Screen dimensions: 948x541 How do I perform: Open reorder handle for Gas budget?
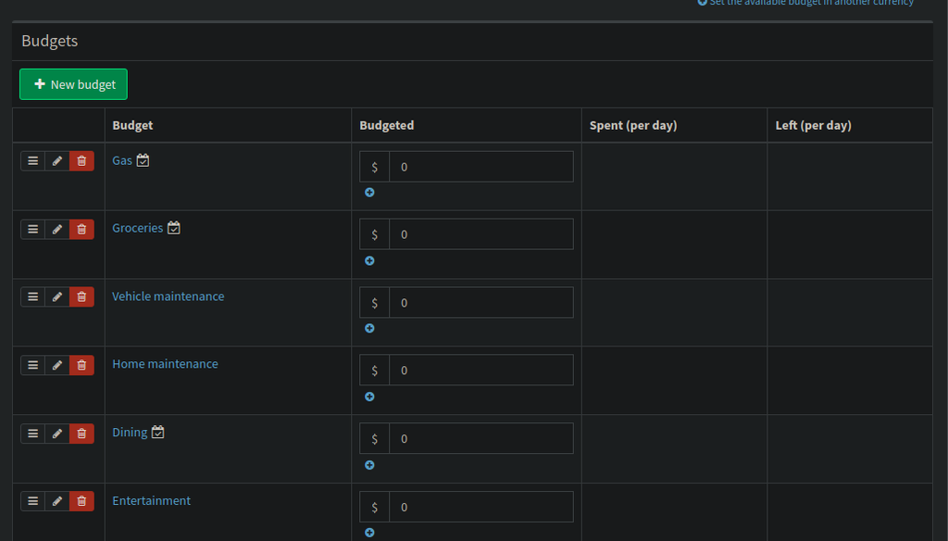[32, 161]
